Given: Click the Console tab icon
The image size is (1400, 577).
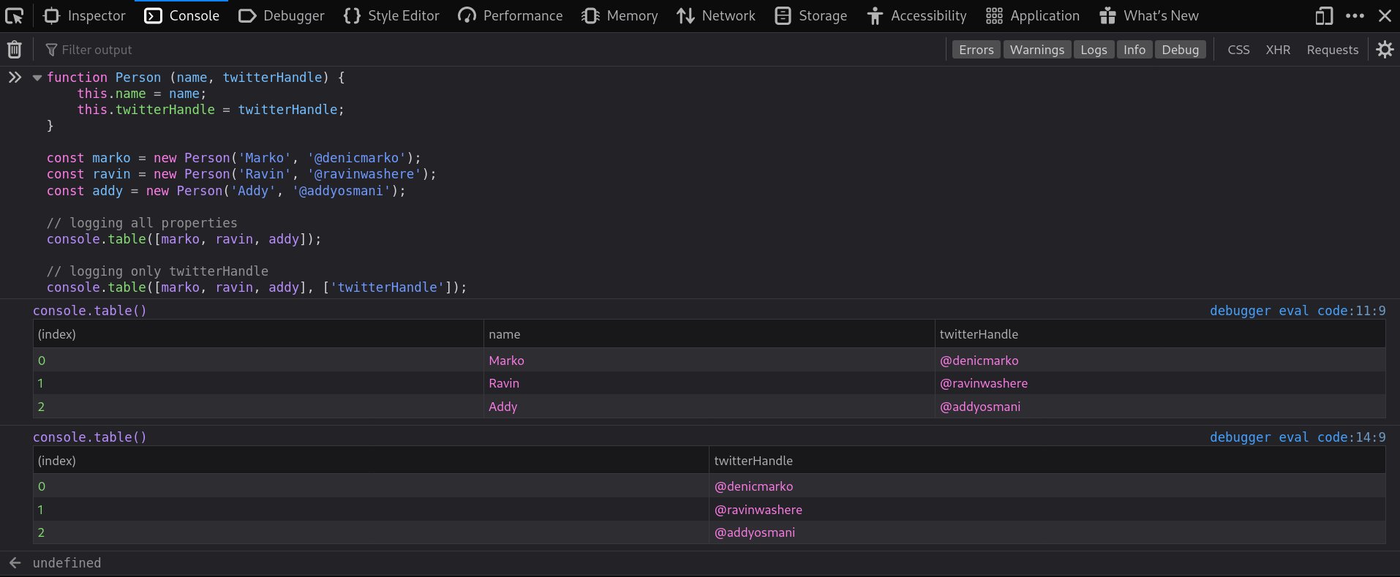Looking at the screenshot, I should coord(153,15).
